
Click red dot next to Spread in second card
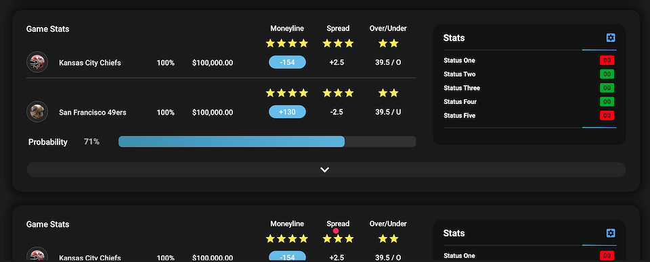coord(336,231)
